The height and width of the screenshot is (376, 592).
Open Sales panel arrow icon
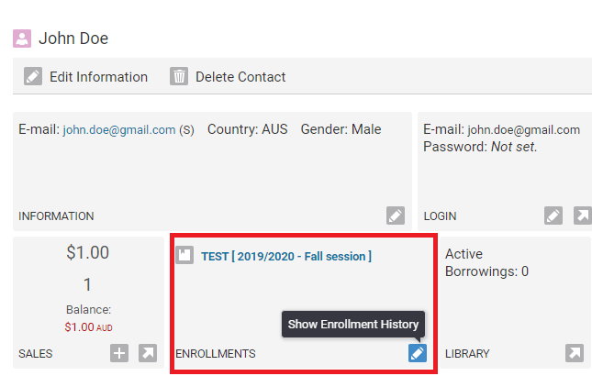point(148,353)
